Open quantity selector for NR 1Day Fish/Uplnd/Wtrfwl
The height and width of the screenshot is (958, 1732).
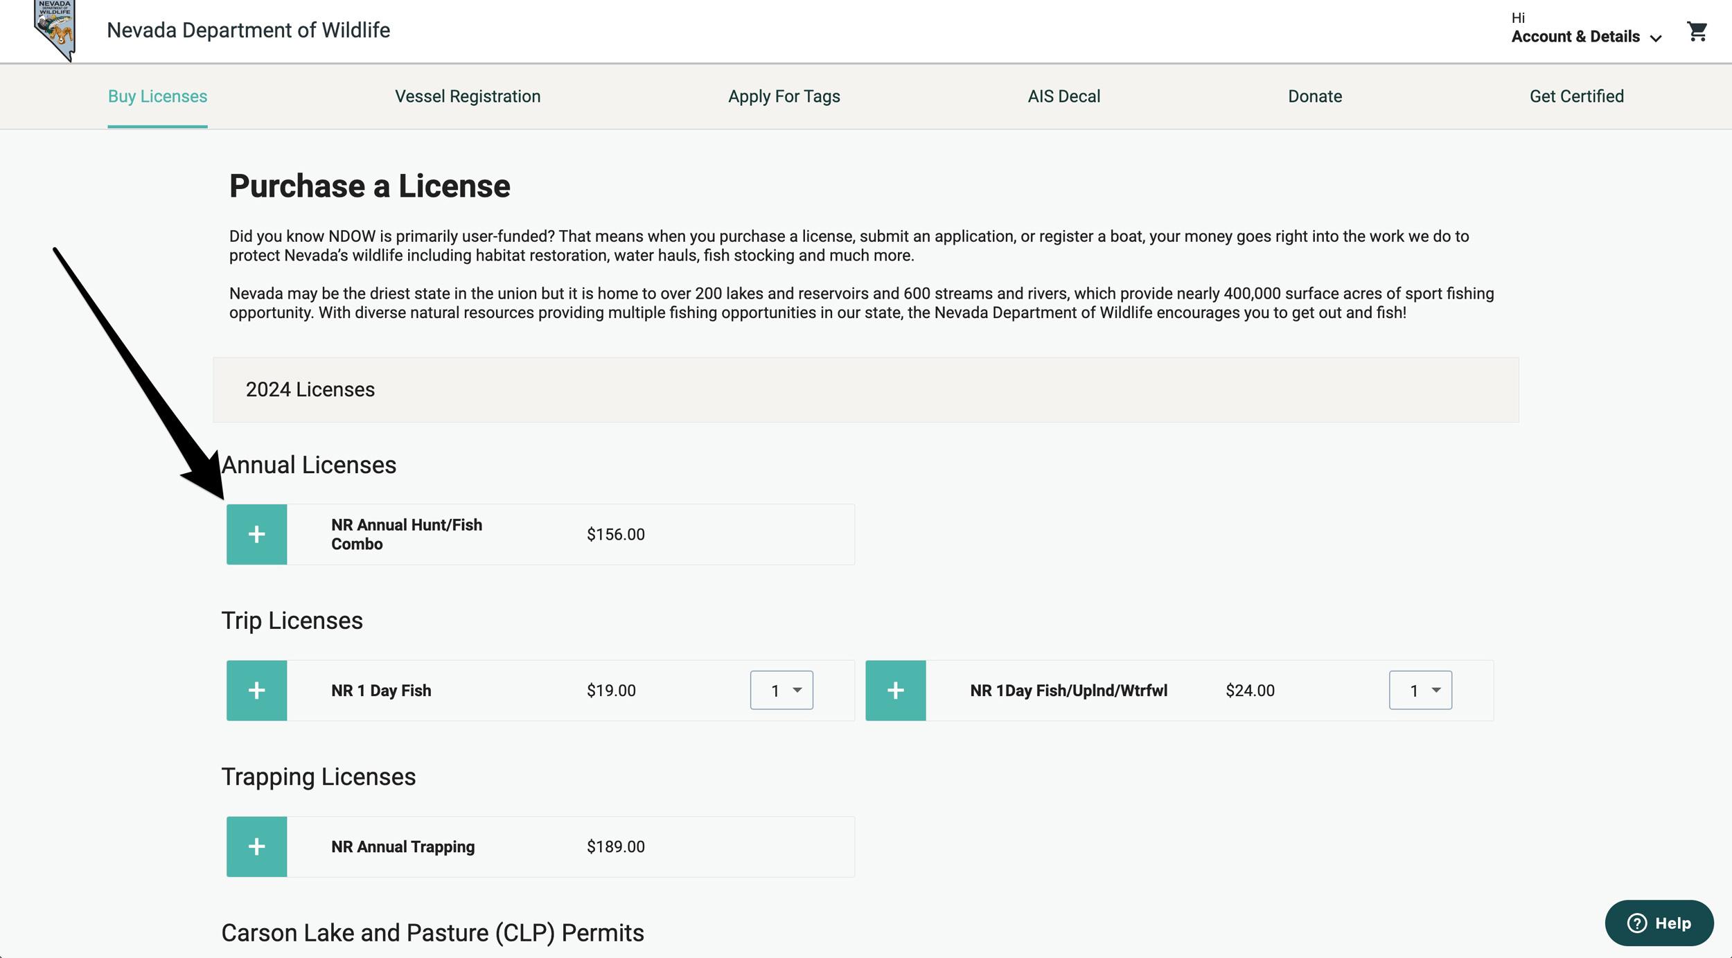coord(1420,690)
